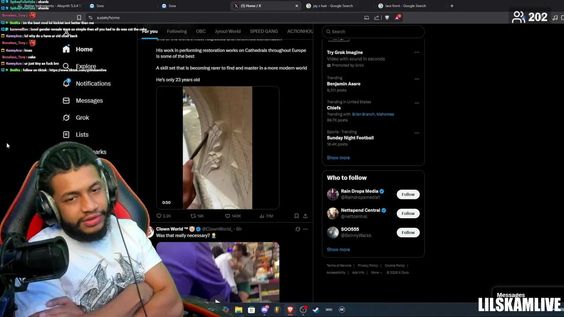
Task: Open Brave Rewards triangle icon
Action: pos(398,17)
